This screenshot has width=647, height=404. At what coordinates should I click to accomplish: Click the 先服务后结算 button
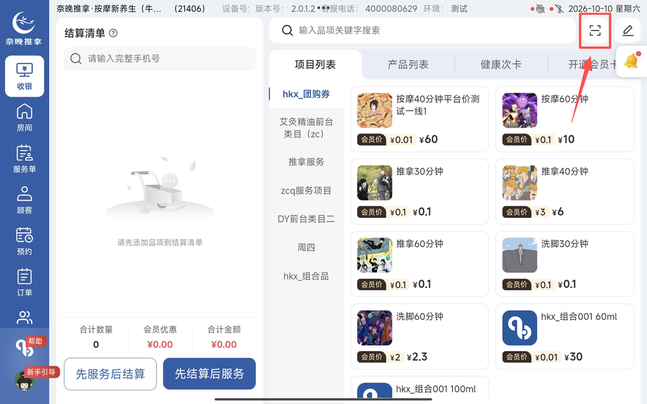(110, 374)
